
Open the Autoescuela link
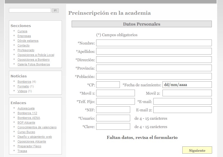click(x=26, y=108)
